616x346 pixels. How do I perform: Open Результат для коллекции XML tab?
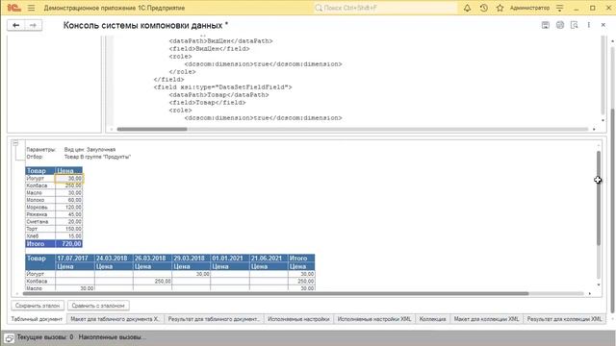coord(565,319)
